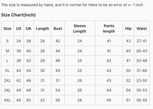Select the US column header

[19, 29]
